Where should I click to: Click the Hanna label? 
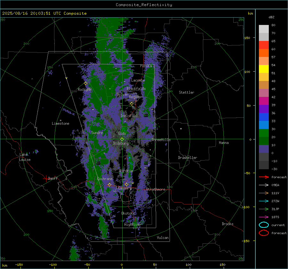(x=224, y=143)
